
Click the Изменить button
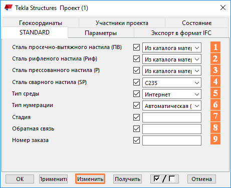tap(90, 179)
